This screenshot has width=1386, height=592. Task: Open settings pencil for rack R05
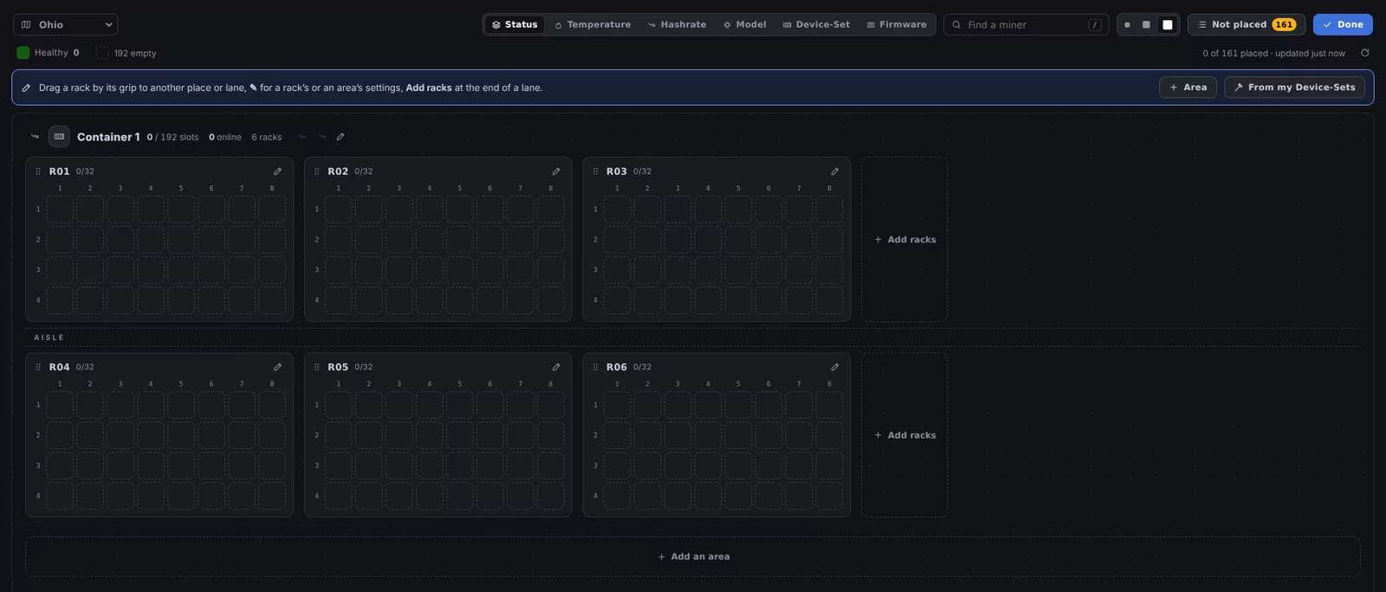tap(556, 368)
